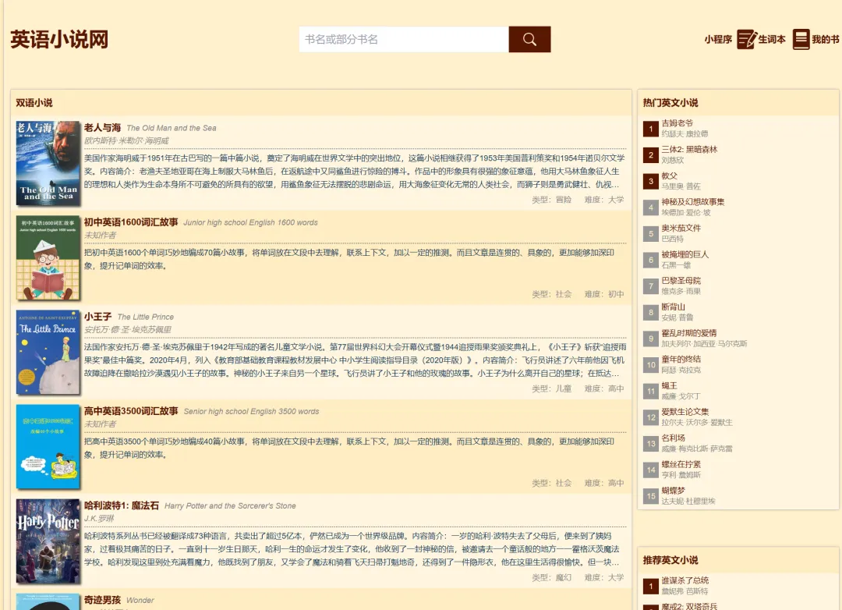
Task: Open recommended novel 谁谋杀了总统
Action: (685, 580)
